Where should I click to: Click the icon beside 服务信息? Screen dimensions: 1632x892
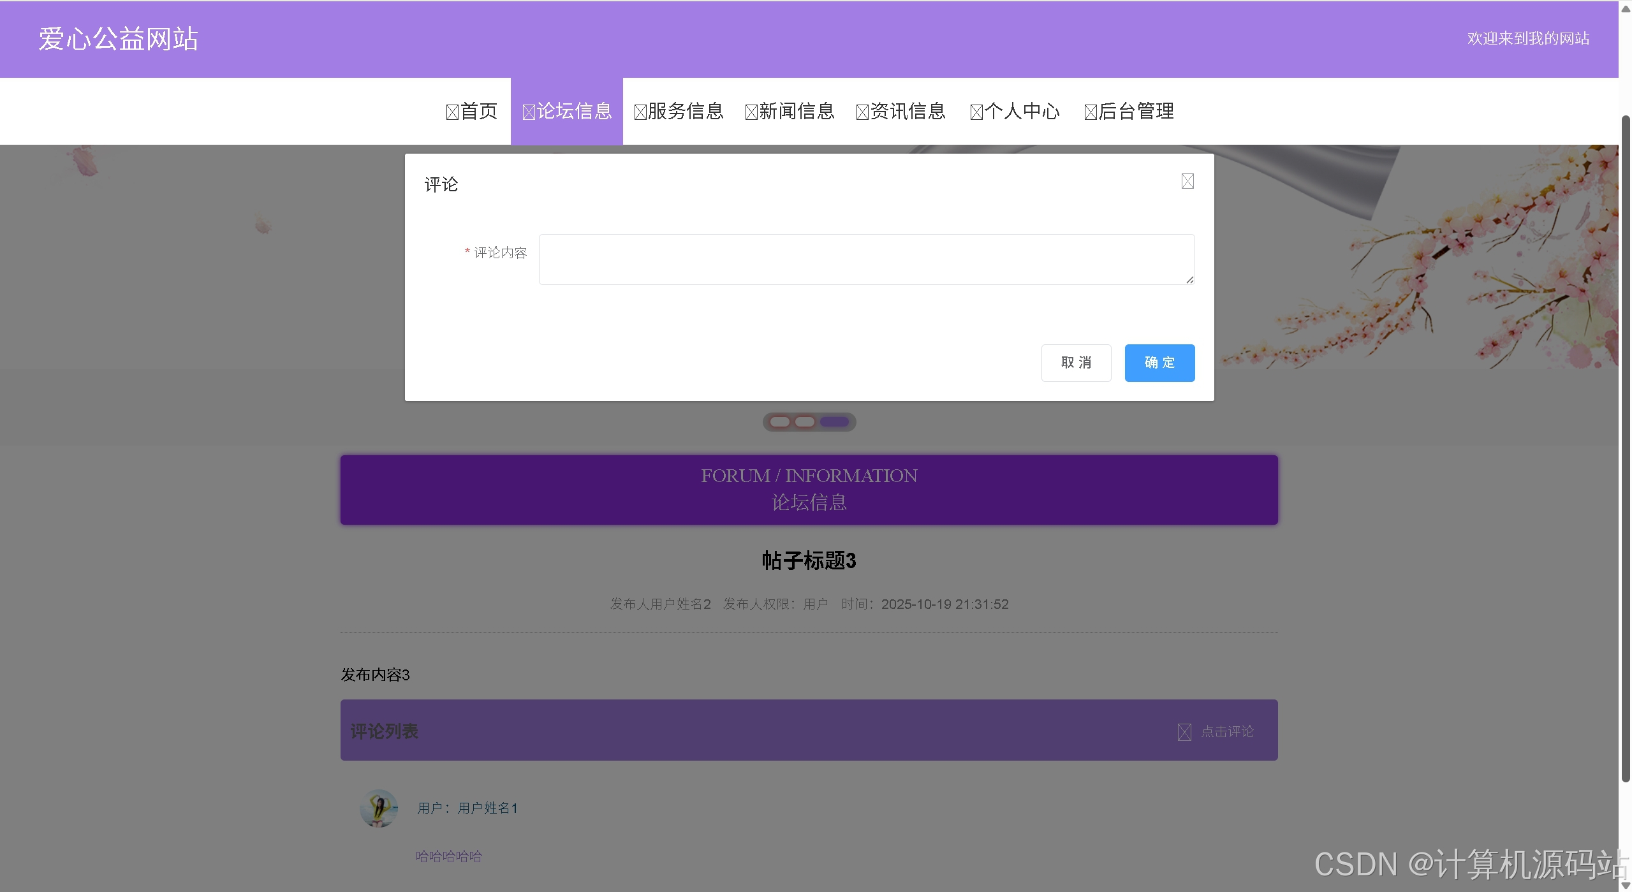click(x=640, y=112)
